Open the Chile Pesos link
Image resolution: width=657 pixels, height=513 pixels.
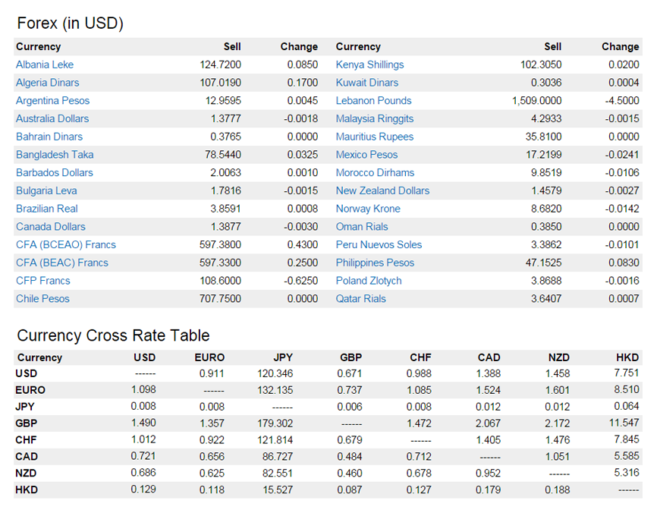pos(42,299)
